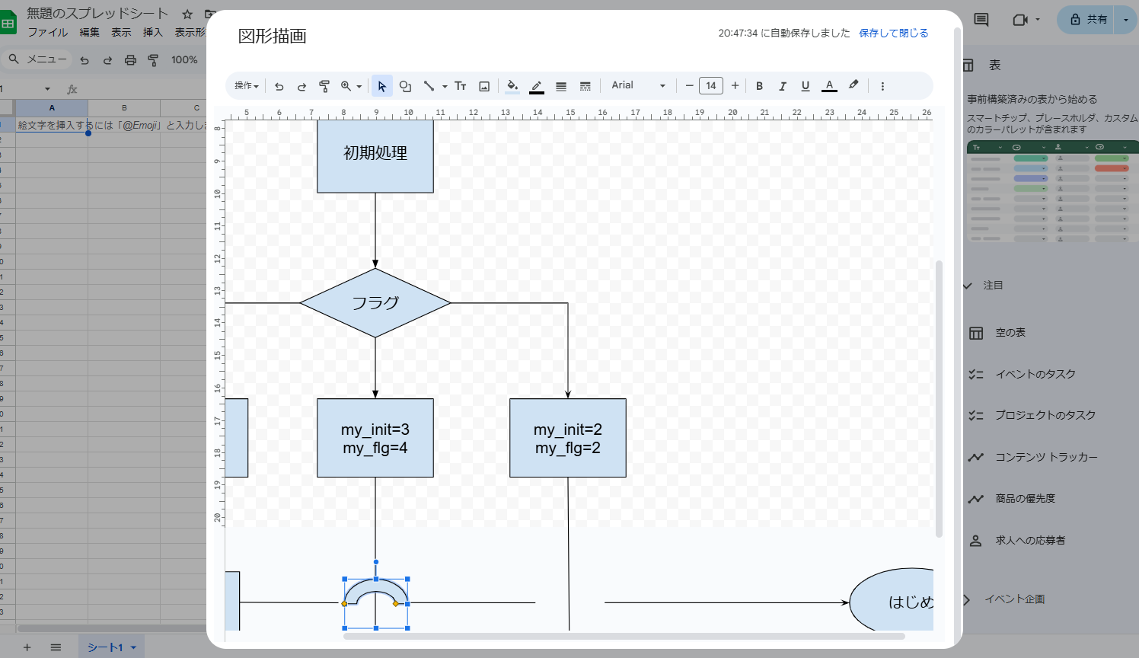The image size is (1139, 658).
Task: Open the all sheets list icon
Action: (56, 647)
